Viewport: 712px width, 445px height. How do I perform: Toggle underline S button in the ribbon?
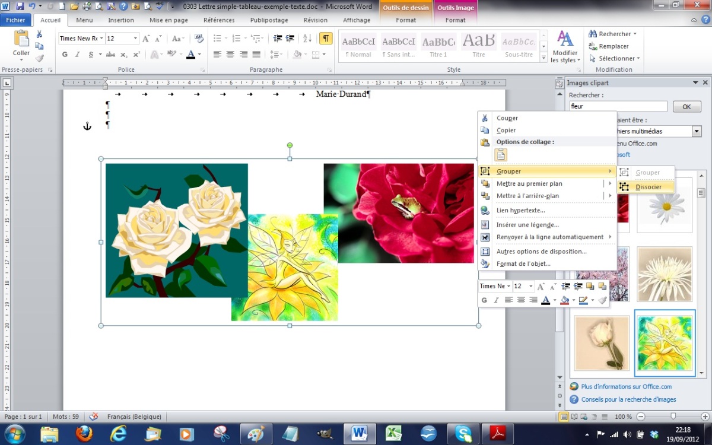[91, 55]
